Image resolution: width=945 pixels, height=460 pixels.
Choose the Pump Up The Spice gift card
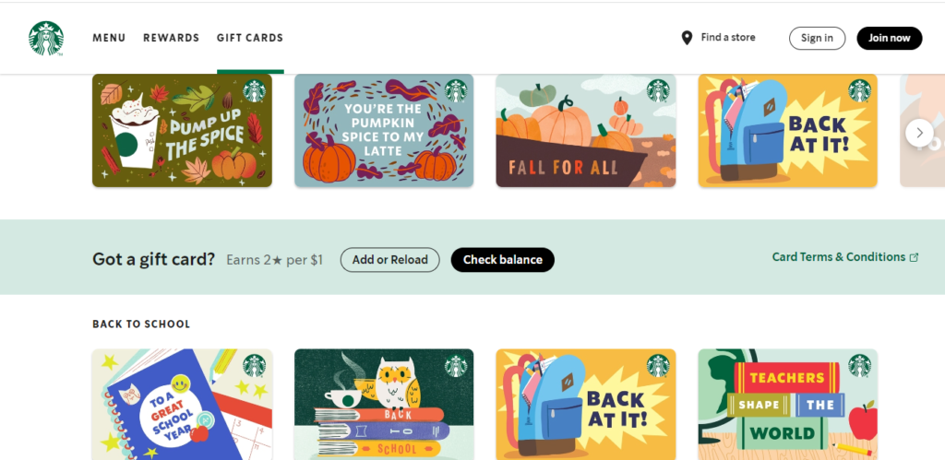pyautogui.click(x=182, y=131)
